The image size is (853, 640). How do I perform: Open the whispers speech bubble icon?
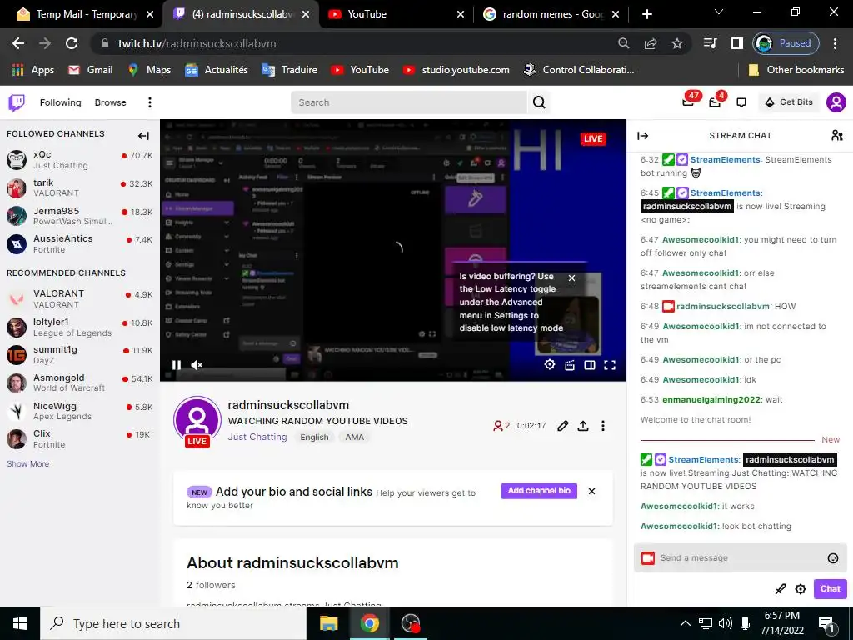[x=741, y=102]
